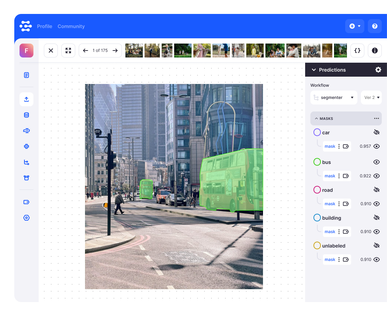387x316 pixels.
Task: Open the Ver 2 version dropdown
Action: pyautogui.click(x=371, y=98)
